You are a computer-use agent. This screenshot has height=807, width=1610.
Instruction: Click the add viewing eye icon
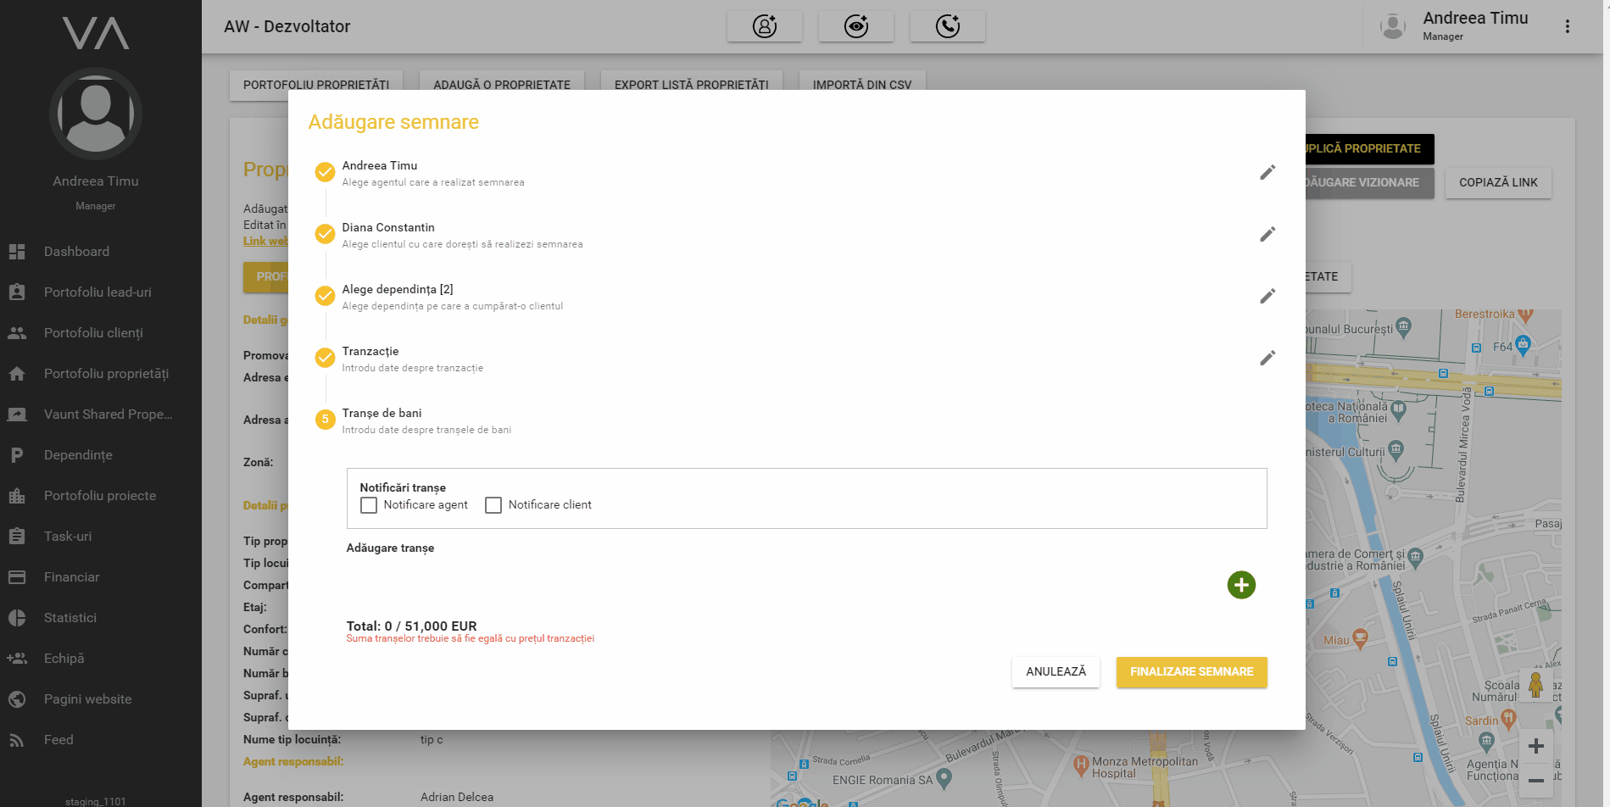856,26
